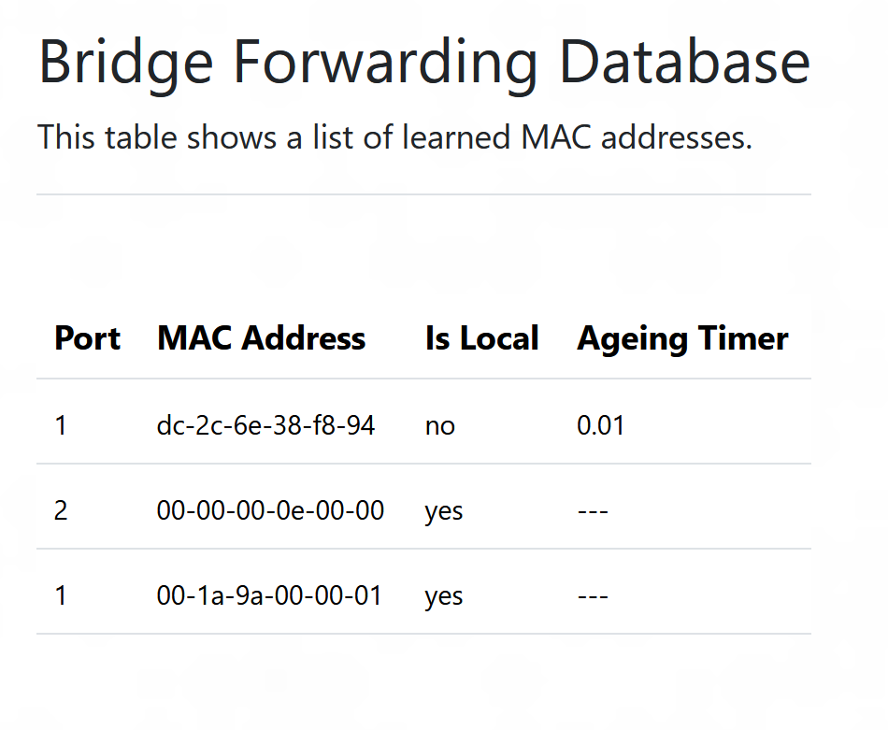Click port 1 in the dc-2c-6e-38-f8-94 row
The width and height of the screenshot is (888, 730).
(61, 425)
